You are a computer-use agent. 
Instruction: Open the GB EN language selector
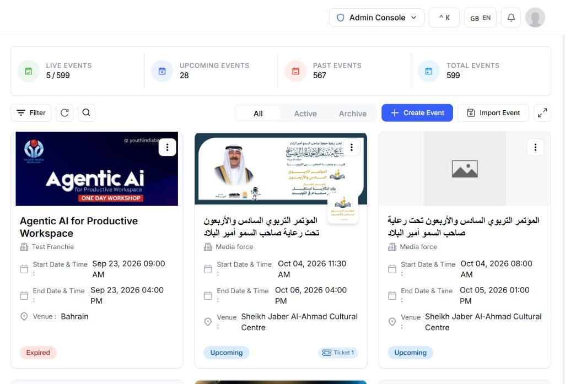[x=480, y=18]
